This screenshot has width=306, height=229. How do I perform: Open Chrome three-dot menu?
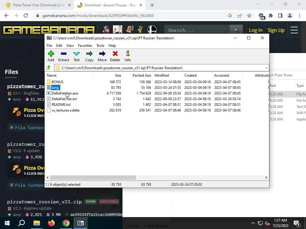pyautogui.click(x=299, y=16)
